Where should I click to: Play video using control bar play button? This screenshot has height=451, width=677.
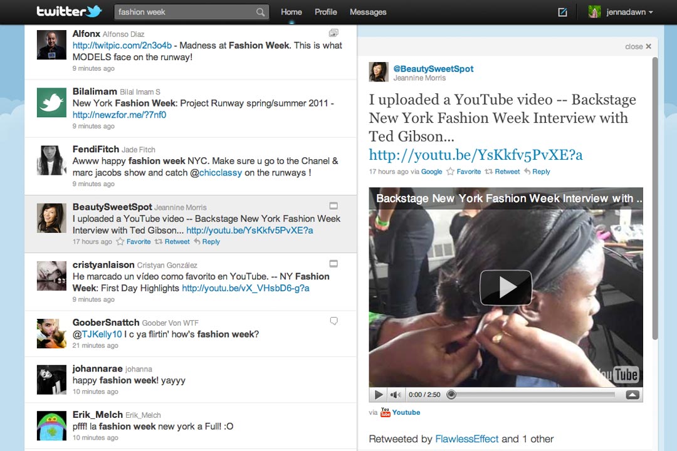pos(379,395)
